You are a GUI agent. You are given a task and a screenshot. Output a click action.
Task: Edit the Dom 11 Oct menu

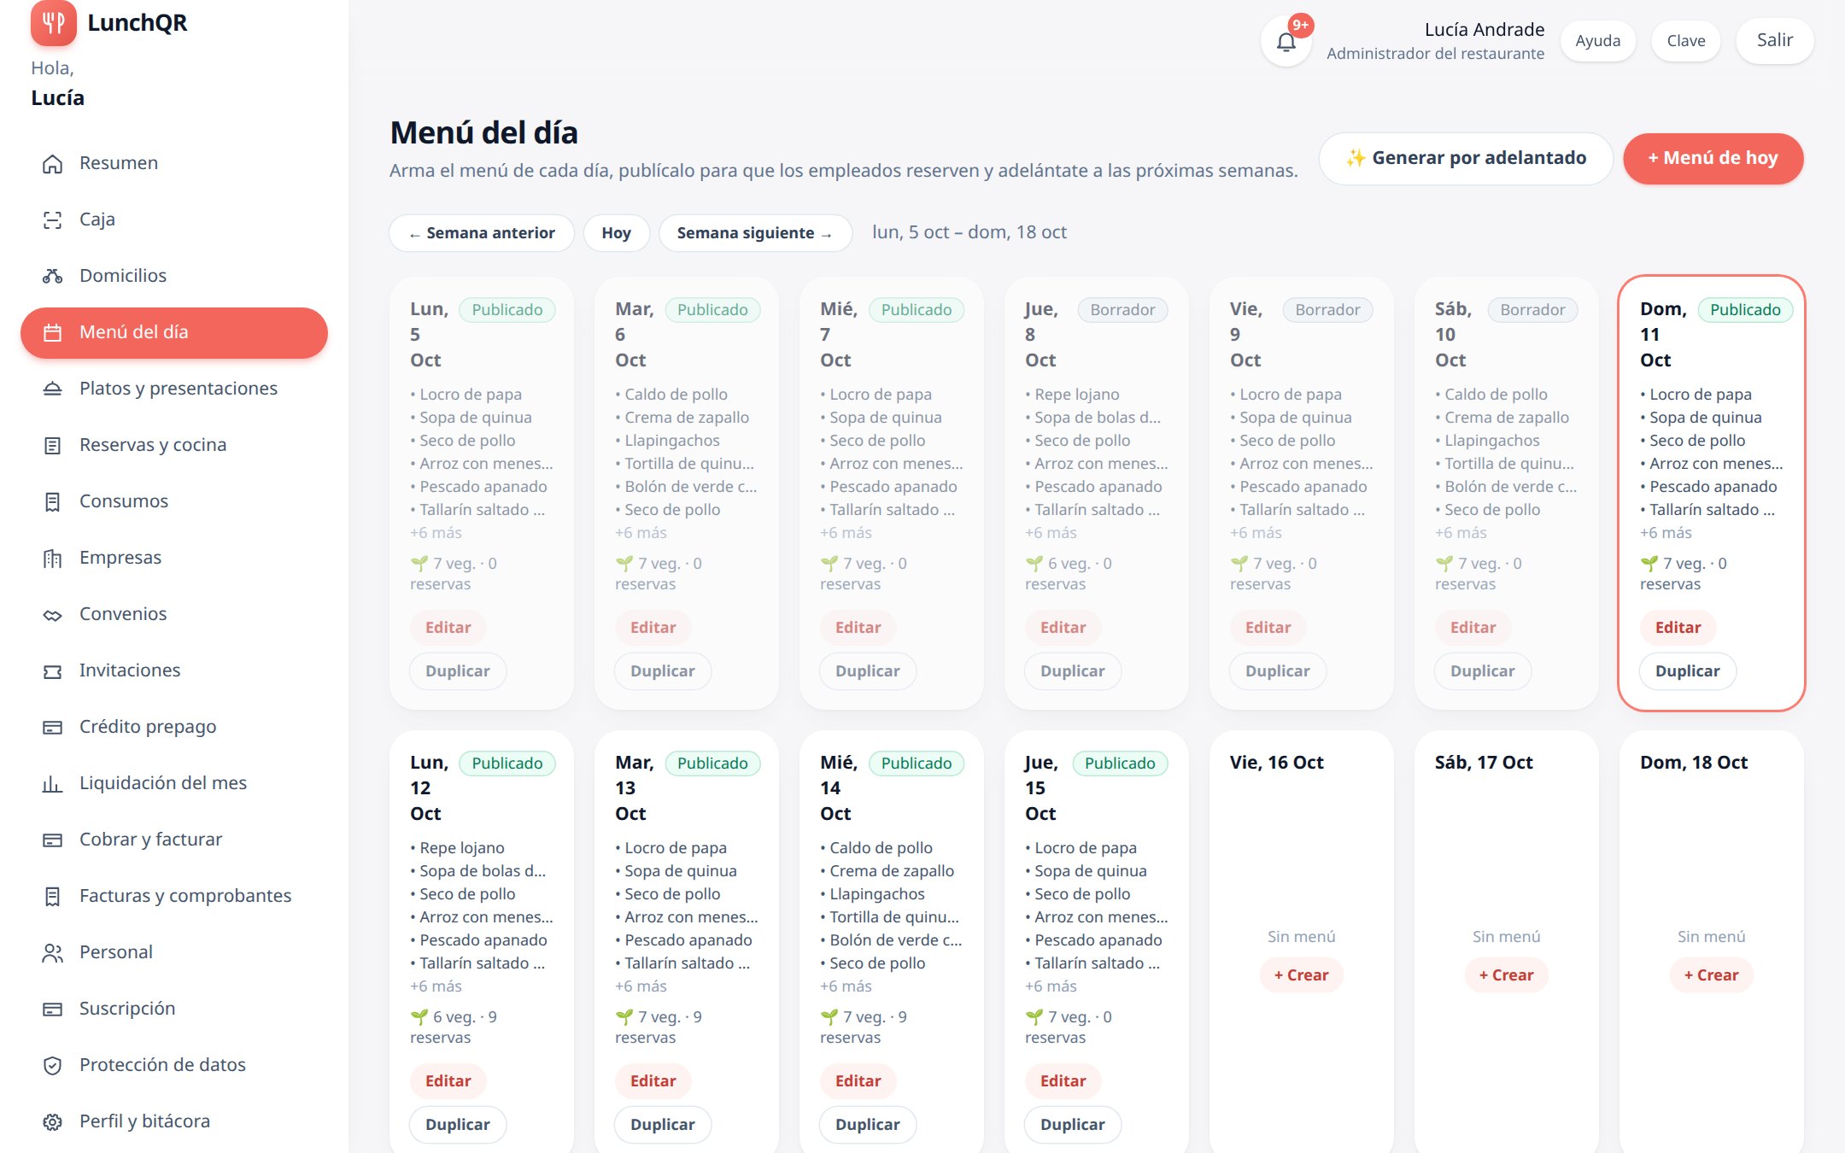(1678, 628)
